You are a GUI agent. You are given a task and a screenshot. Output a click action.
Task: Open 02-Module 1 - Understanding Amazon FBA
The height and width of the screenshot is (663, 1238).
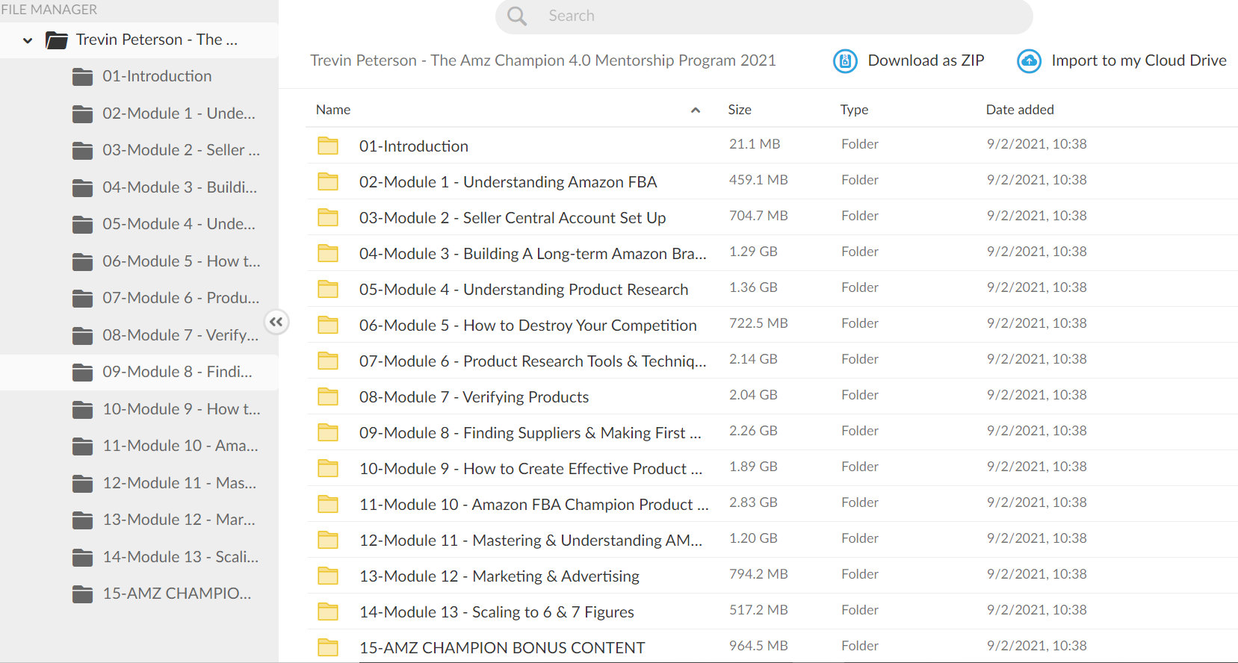point(508,182)
